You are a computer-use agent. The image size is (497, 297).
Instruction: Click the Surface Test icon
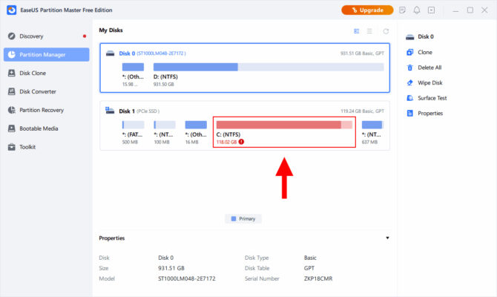pos(410,98)
